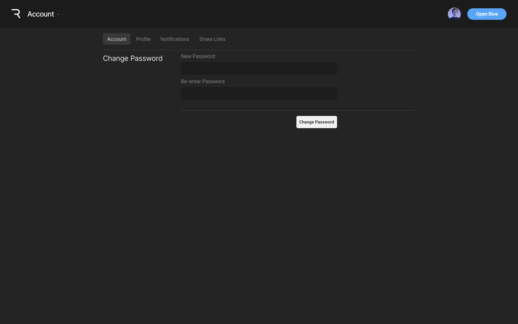Select the Account settings tab
518x324 pixels.
[117, 39]
